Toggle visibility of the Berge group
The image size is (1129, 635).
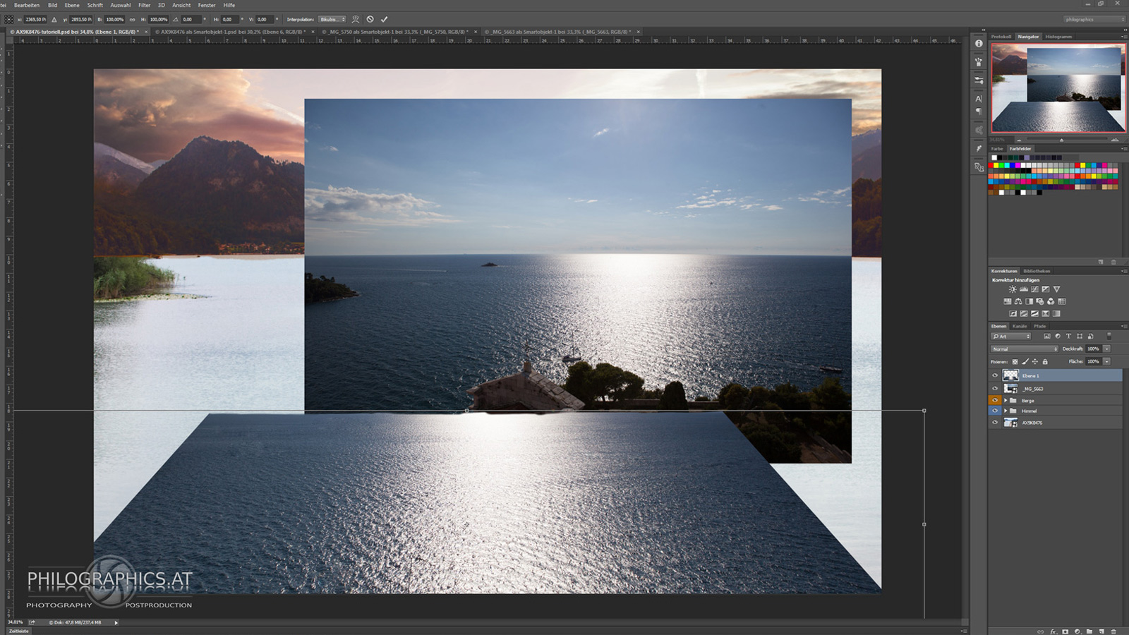pos(995,400)
